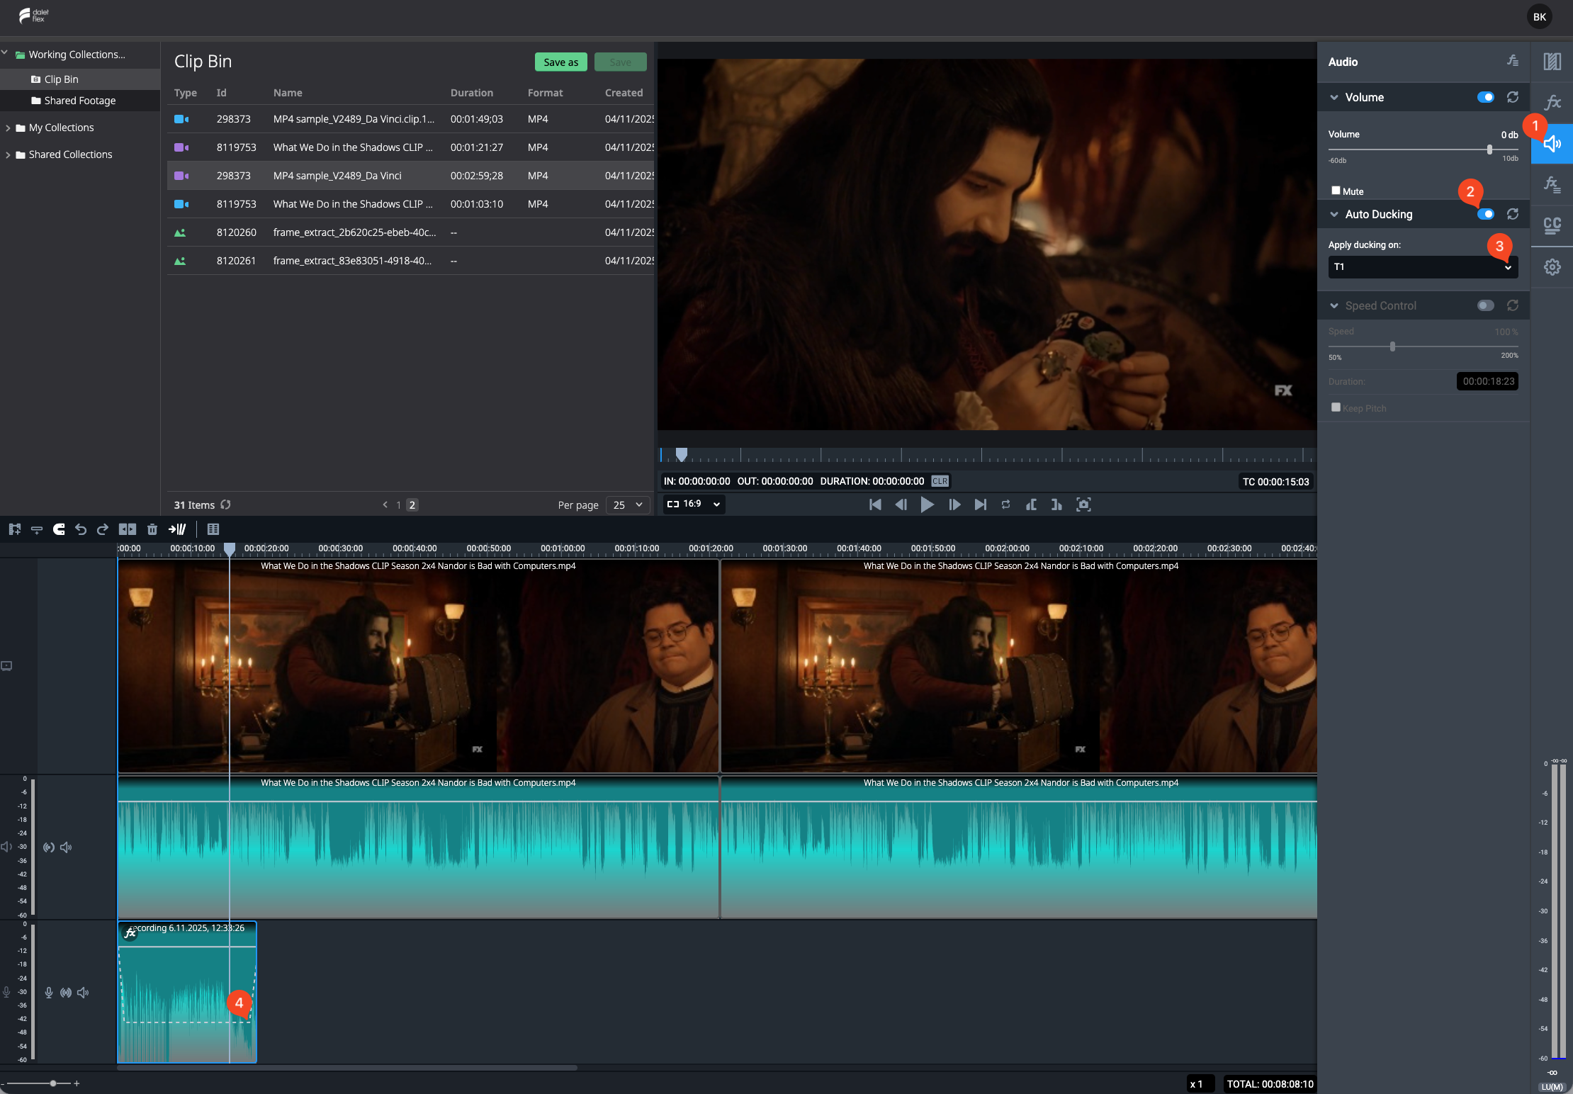Capture frame with snapshot icon
This screenshot has width=1573, height=1094.
pos(1083,504)
